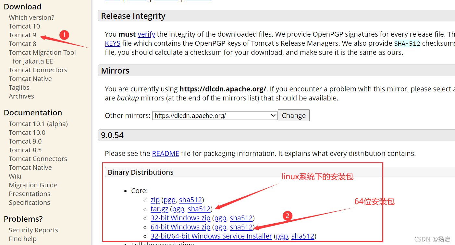This screenshot has height=245, width=455.
Task: Open the Find help link
Action: point(23,239)
